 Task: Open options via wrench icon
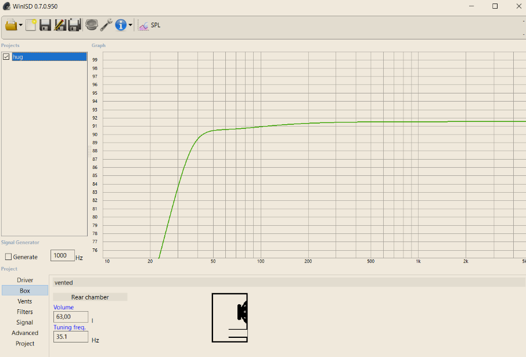pos(106,25)
